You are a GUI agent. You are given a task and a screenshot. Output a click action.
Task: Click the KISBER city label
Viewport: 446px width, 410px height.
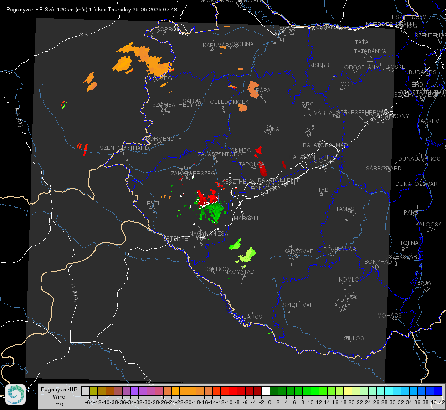pyautogui.click(x=319, y=65)
